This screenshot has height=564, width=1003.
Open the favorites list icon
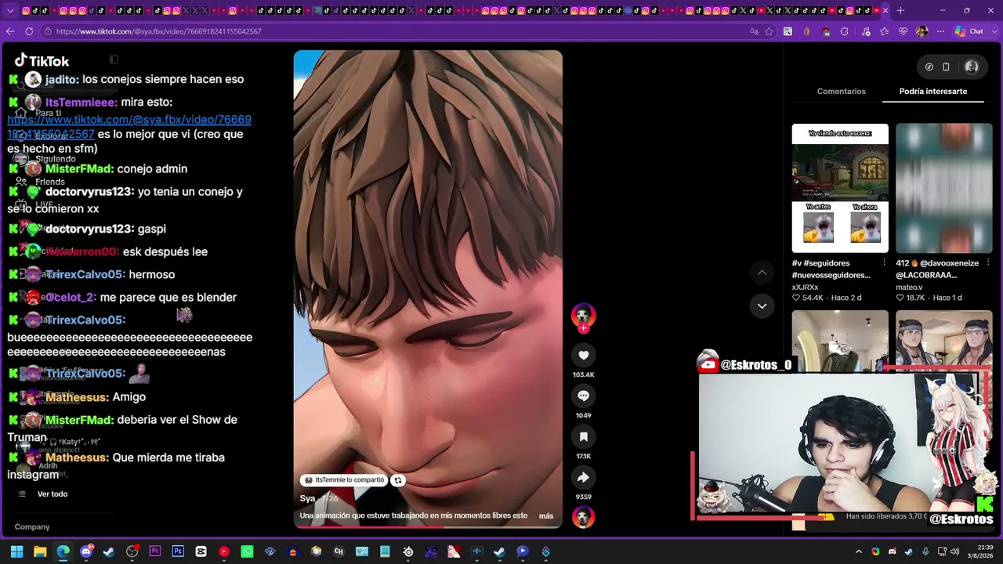pos(885,31)
